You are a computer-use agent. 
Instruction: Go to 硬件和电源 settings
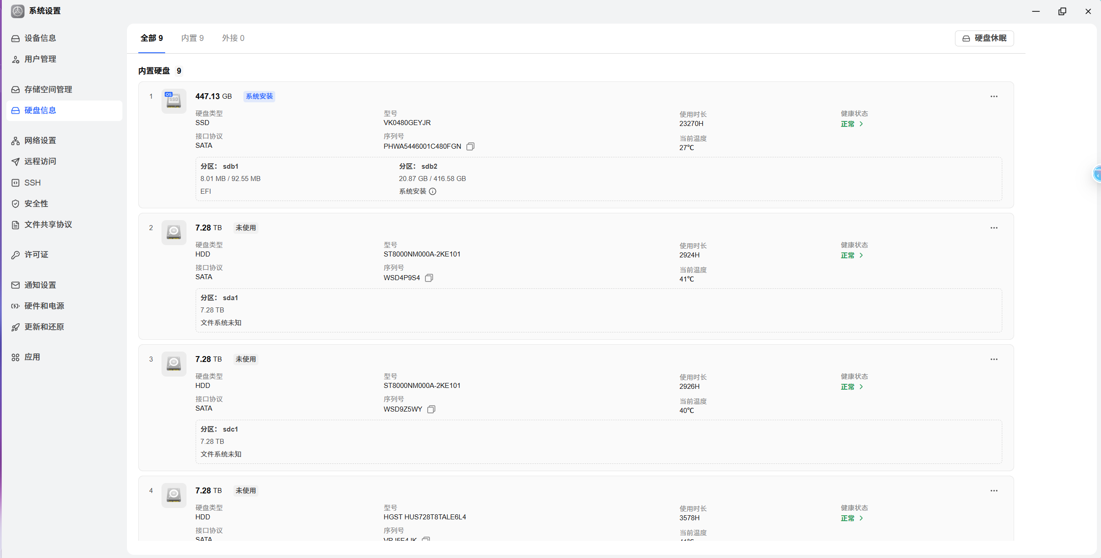[x=44, y=306]
